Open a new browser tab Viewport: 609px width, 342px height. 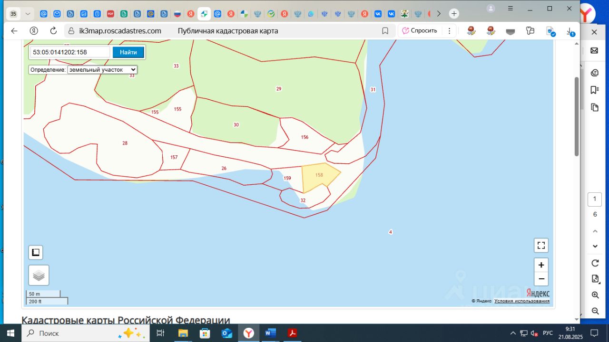pyautogui.click(x=454, y=14)
